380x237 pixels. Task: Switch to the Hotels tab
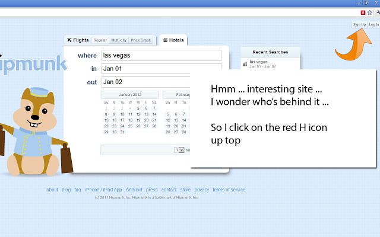173,40
